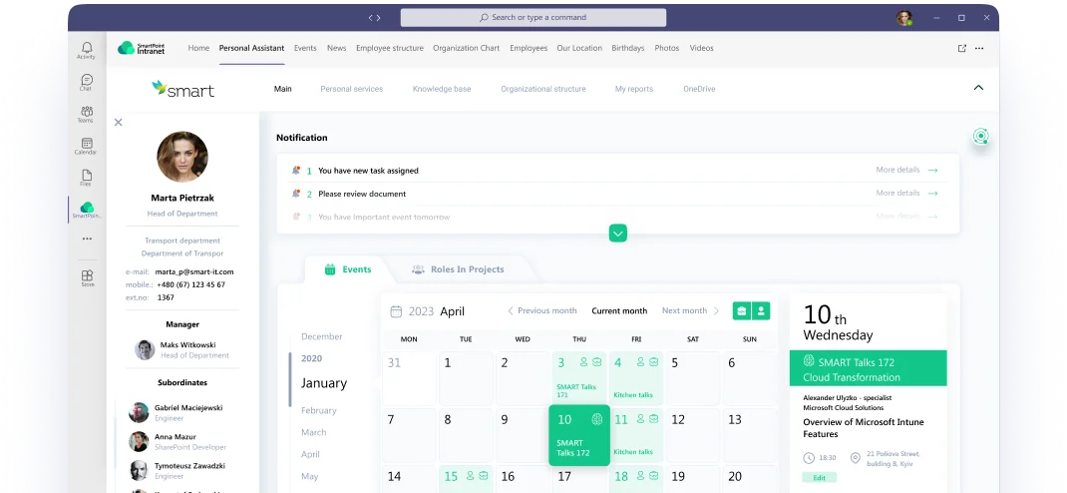Click the floating green target icon
This screenshot has width=1067, height=493.
(980, 136)
